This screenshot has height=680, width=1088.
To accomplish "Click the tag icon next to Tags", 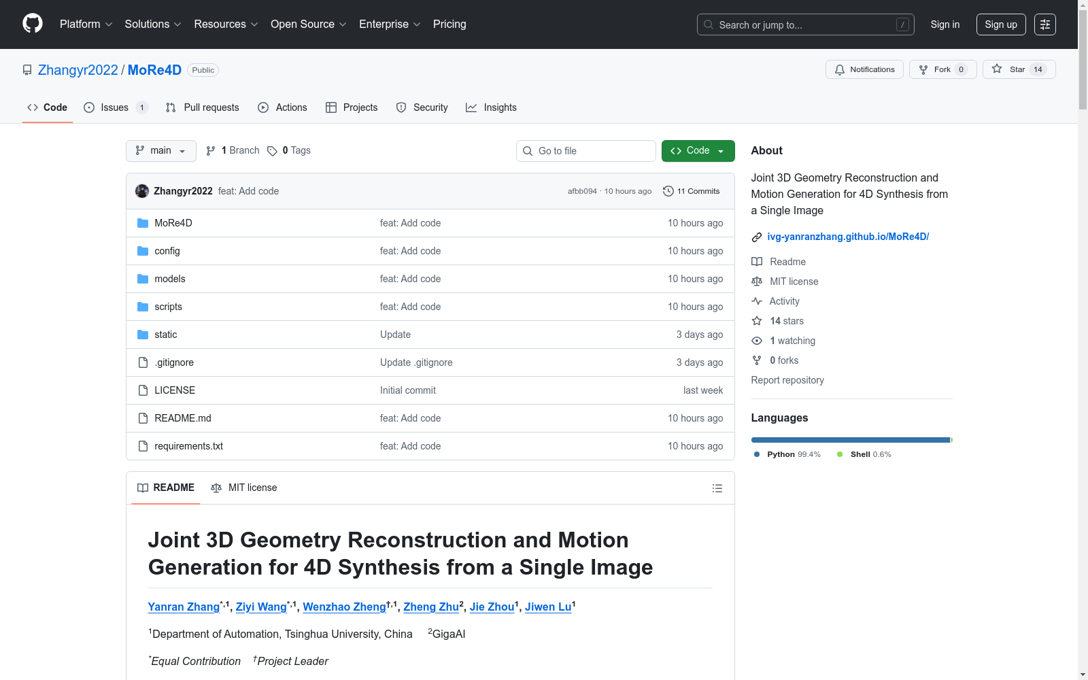I will point(272,151).
